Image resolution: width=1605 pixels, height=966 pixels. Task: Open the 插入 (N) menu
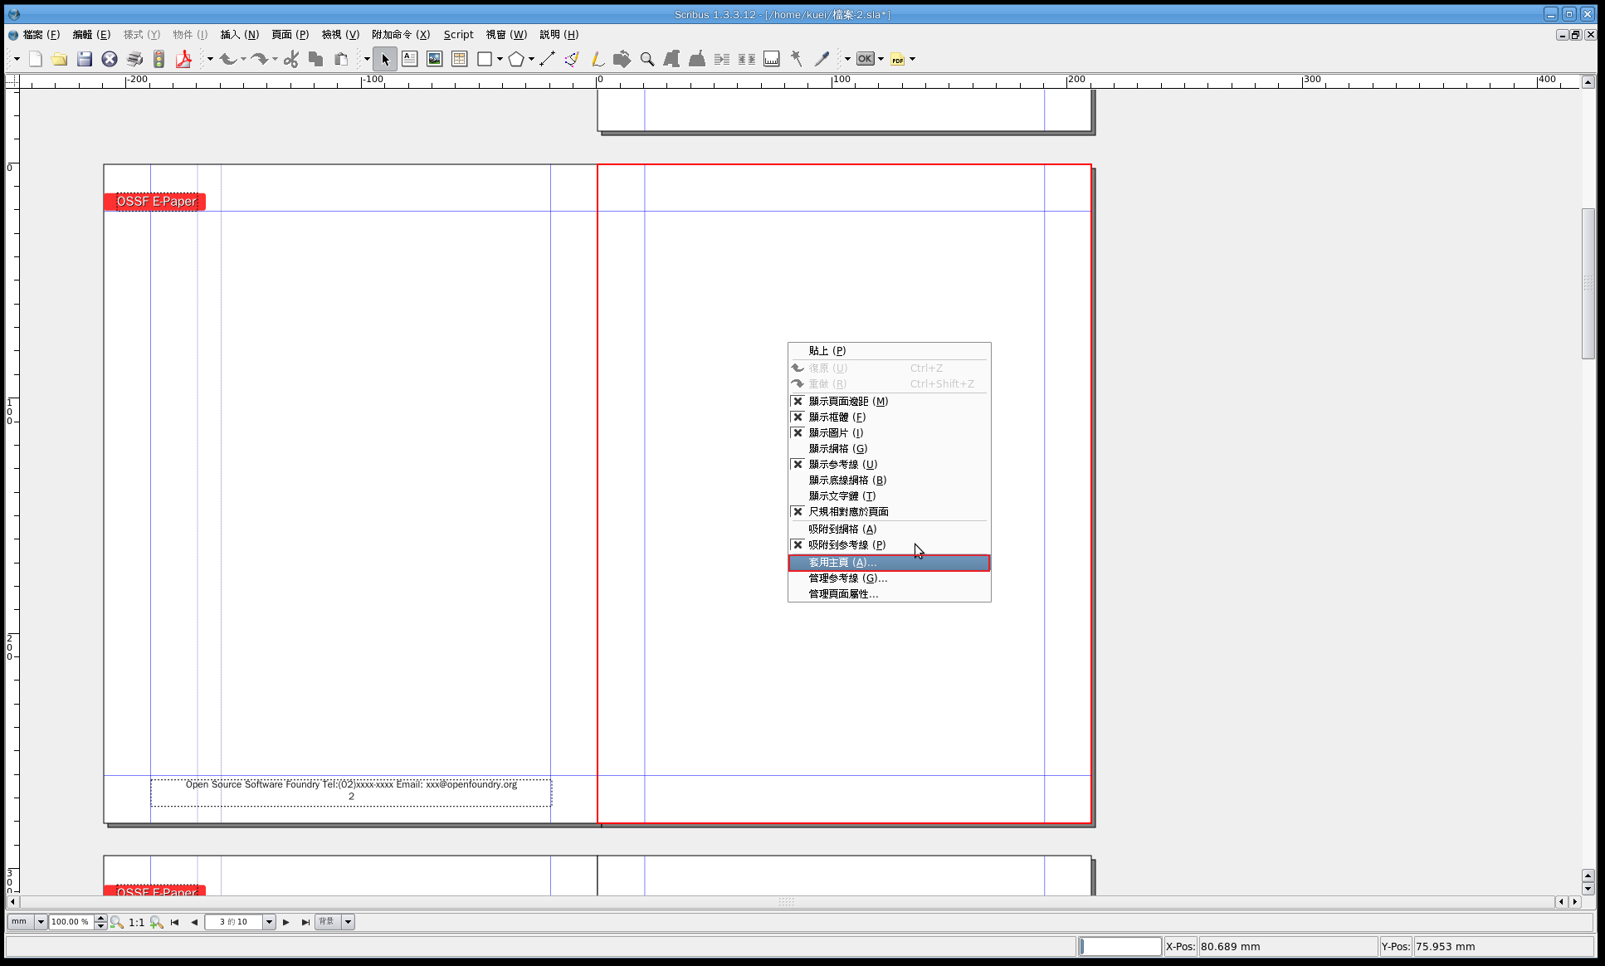click(240, 35)
